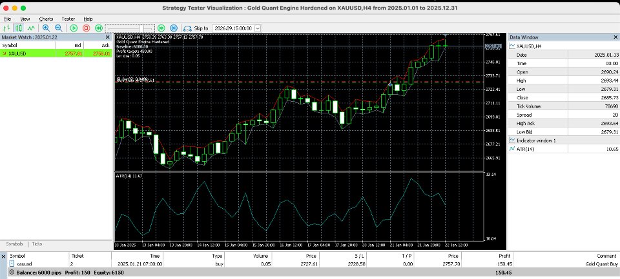Collapse XAUUSD,H4 section in Data Window
Image resolution: width=620 pixels, height=279 pixels.
tap(512, 46)
